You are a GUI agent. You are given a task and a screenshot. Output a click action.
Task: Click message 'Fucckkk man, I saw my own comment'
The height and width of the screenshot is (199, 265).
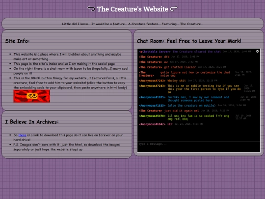(x=198, y=99)
